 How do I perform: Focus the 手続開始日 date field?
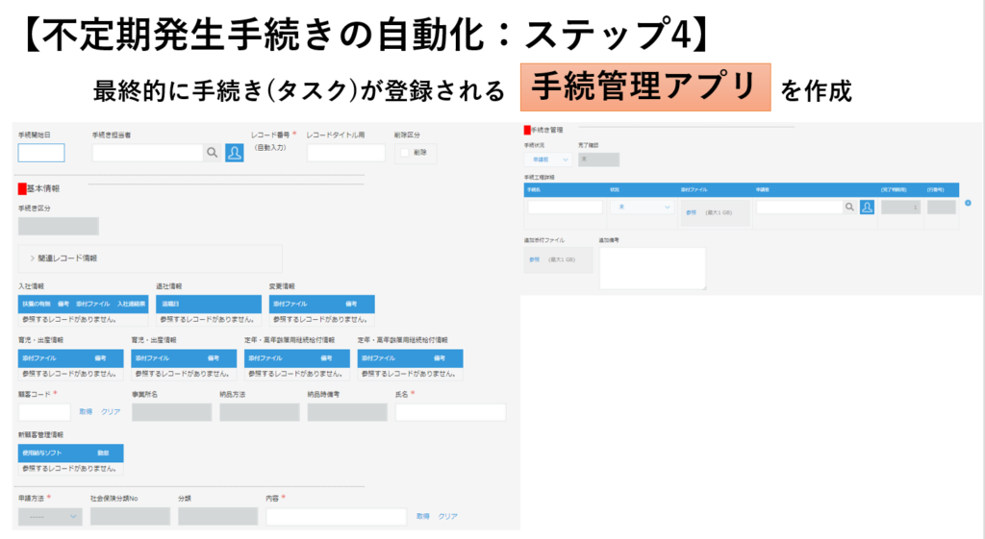click(41, 153)
